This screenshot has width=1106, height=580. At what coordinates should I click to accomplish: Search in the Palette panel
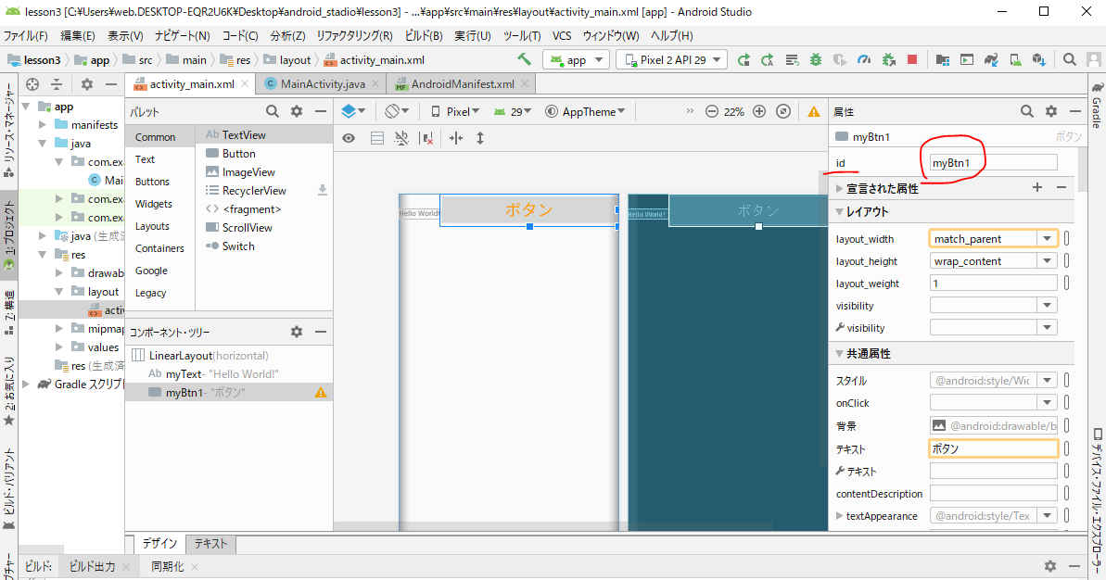(273, 111)
